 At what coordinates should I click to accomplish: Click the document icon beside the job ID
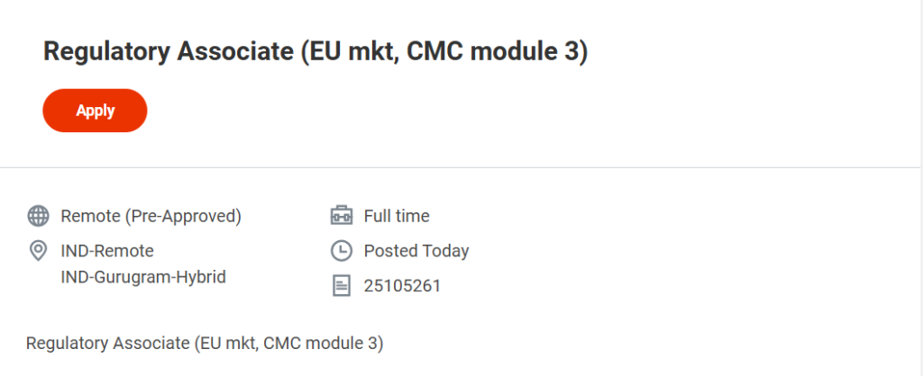point(341,286)
